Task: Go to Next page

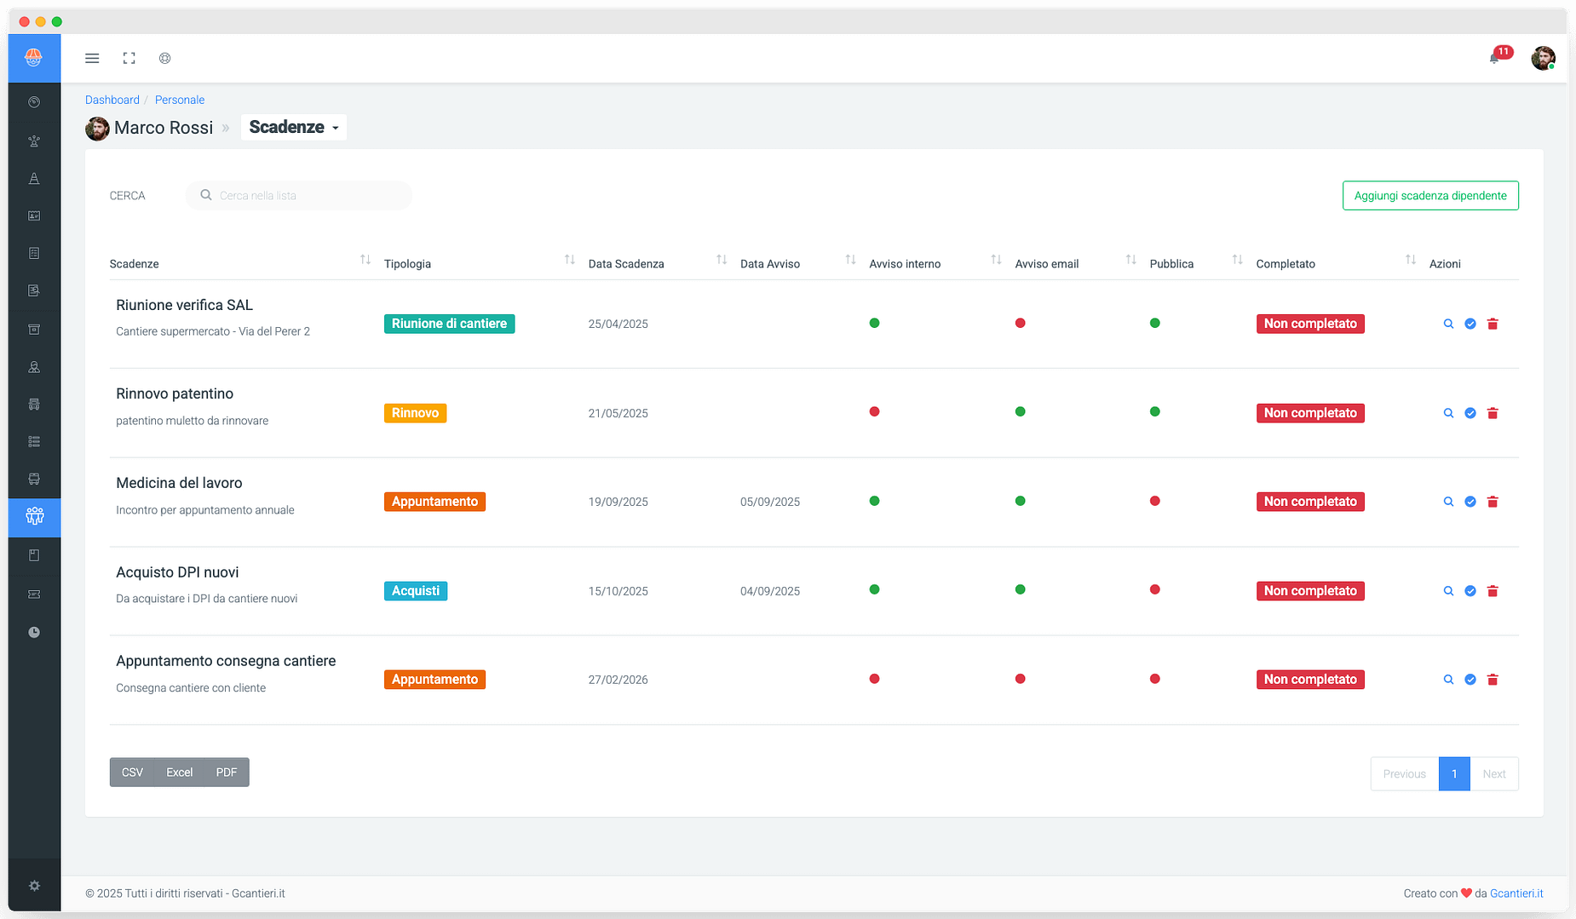Action: tap(1494, 773)
